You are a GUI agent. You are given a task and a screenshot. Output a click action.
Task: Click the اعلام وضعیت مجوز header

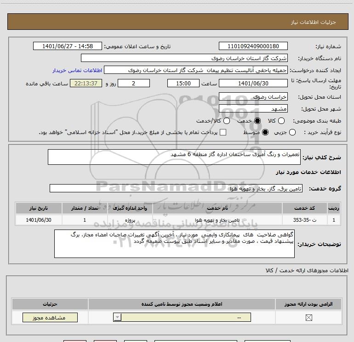click(182, 304)
